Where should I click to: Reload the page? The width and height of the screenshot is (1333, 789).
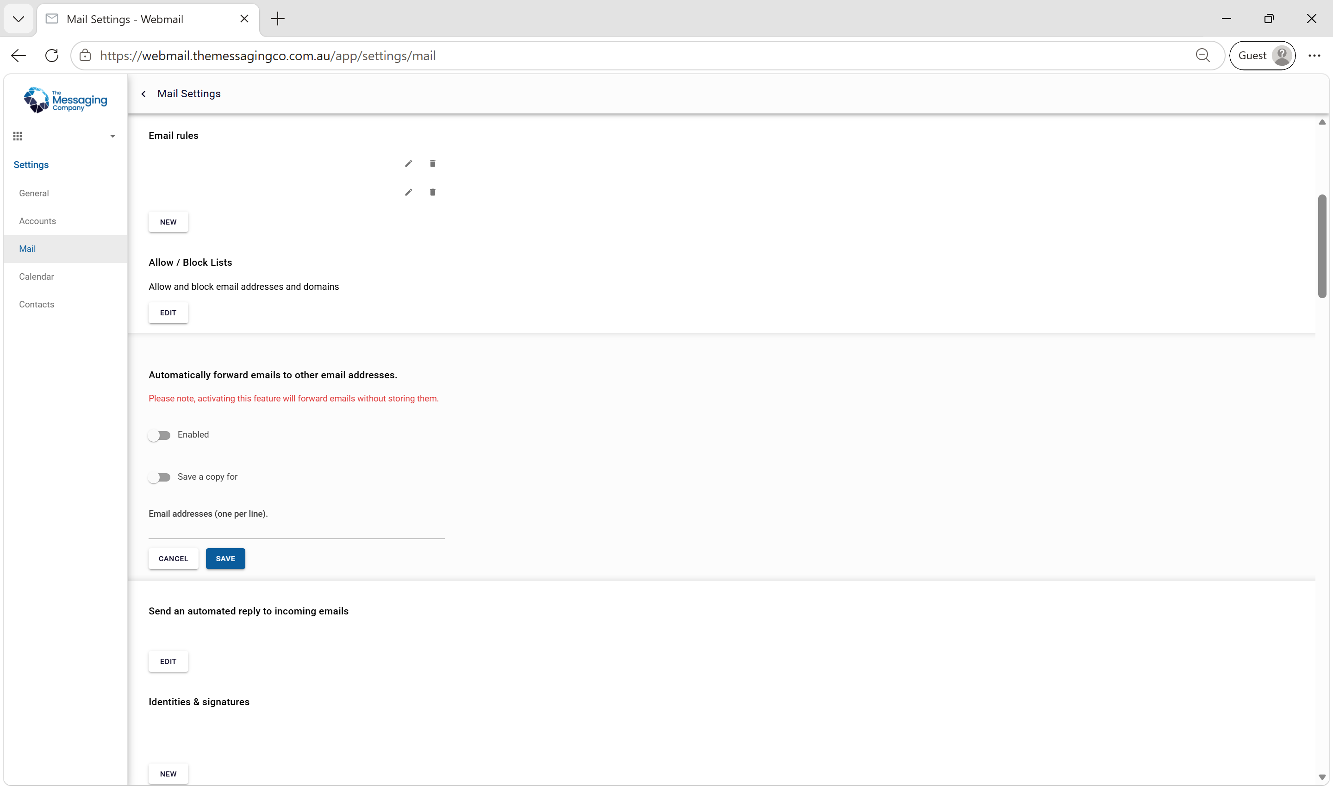tap(51, 56)
